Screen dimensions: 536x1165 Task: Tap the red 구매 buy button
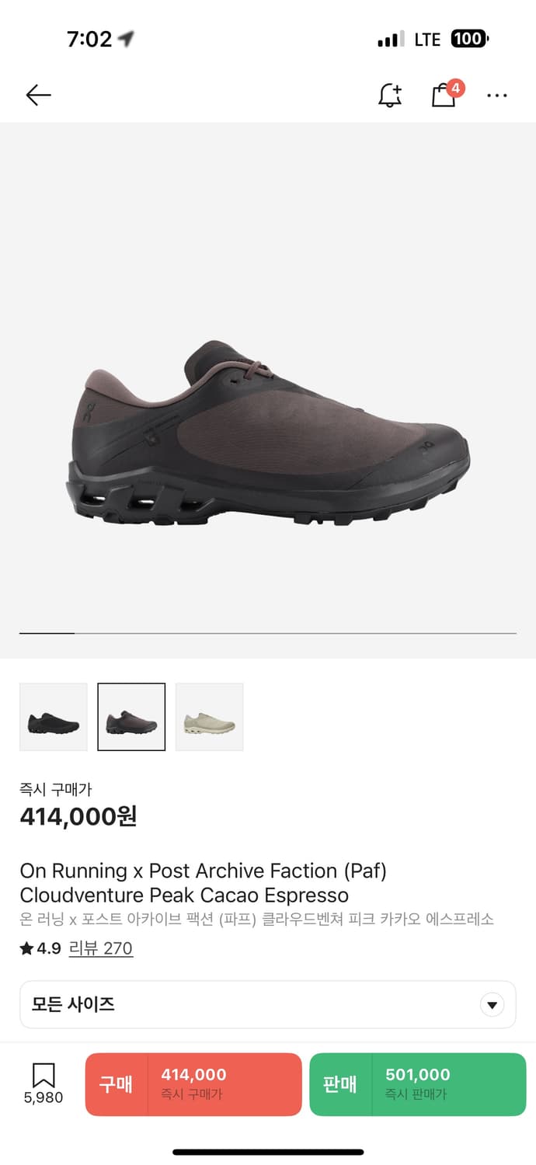tap(193, 1084)
